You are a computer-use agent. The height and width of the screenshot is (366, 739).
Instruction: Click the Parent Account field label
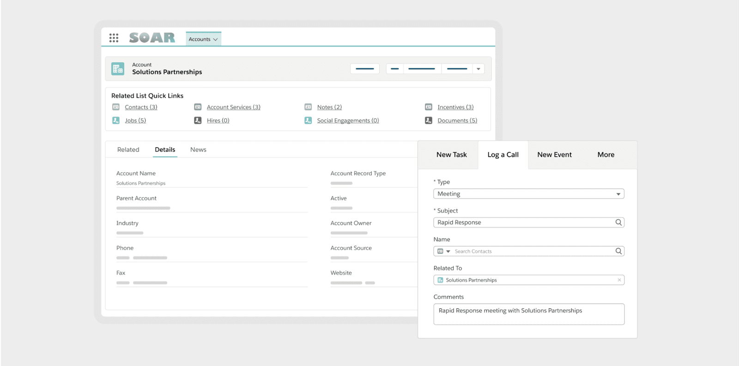click(x=136, y=198)
